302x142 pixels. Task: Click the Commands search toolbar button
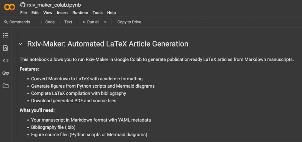point(17,22)
